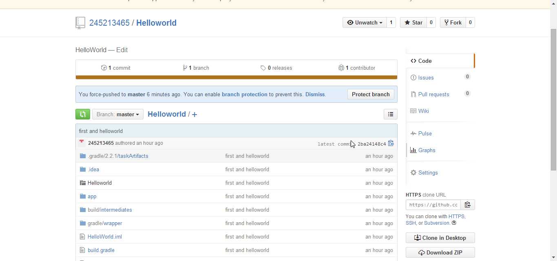Screen dimensions: 557x261
Task: Click the folder icon of app row
Action: pos(83,196)
